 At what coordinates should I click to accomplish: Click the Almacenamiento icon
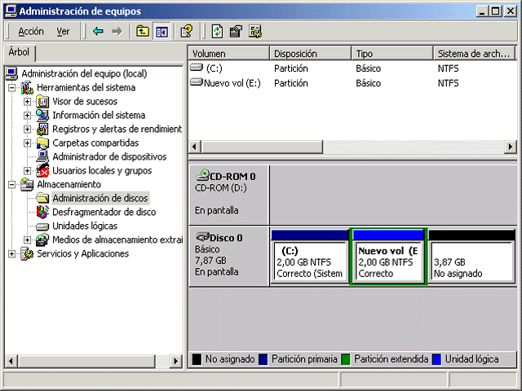[x=27, y=185]
